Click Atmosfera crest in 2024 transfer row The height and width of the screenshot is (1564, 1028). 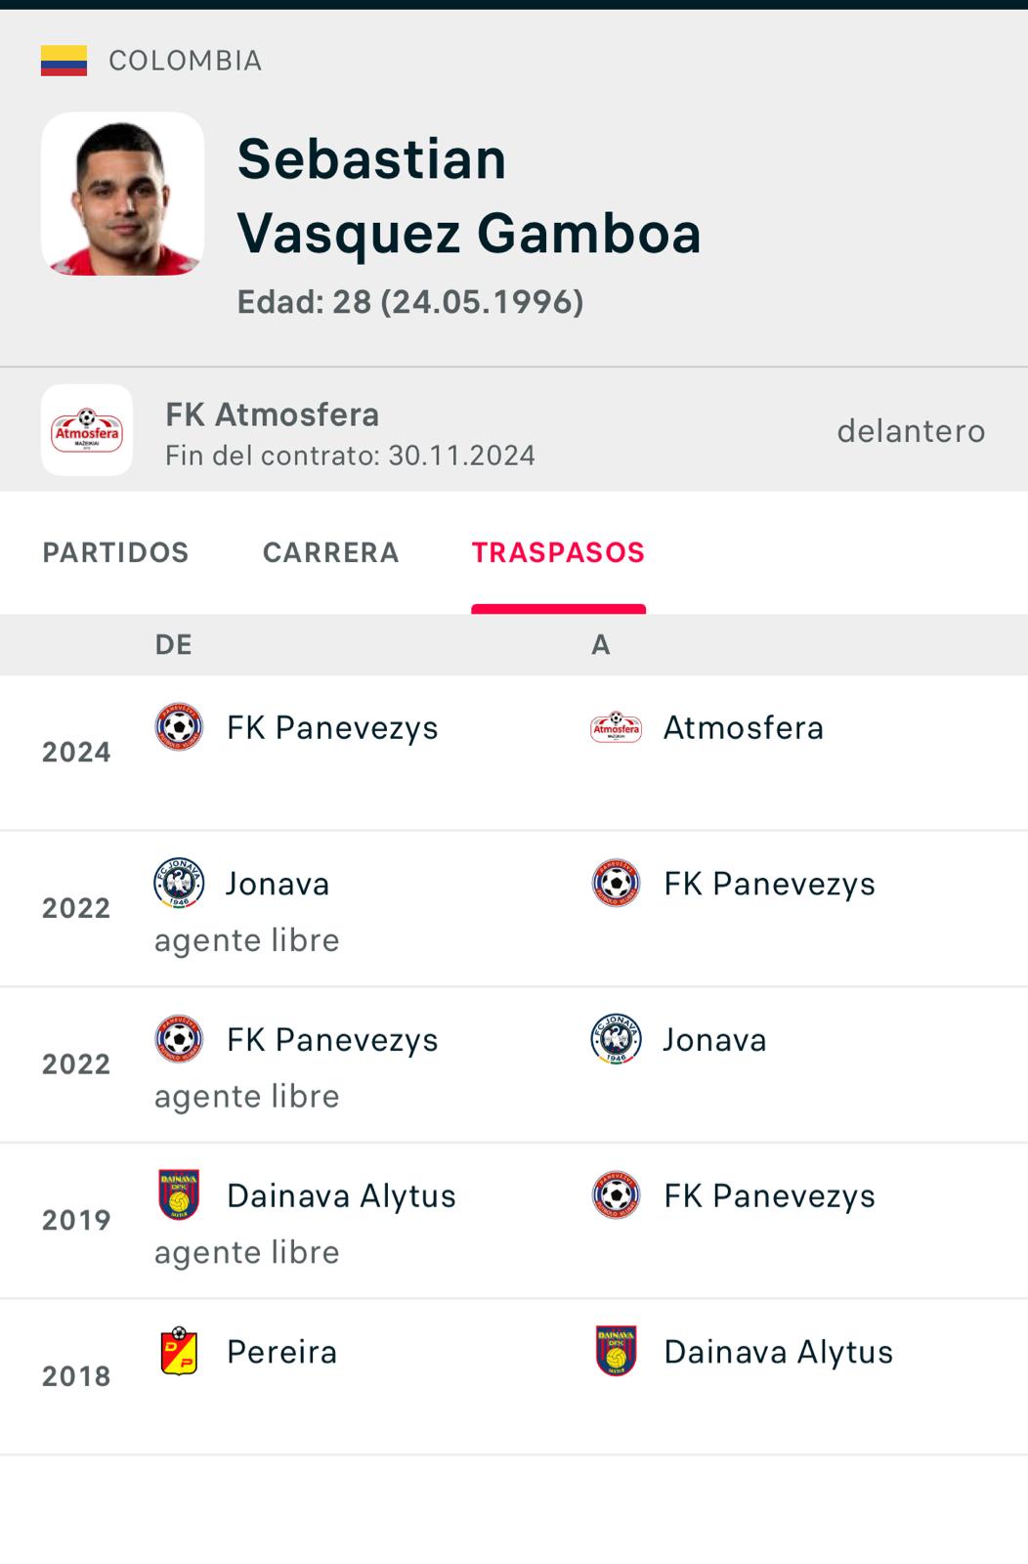pyautogui.click(x=616, y=727)
